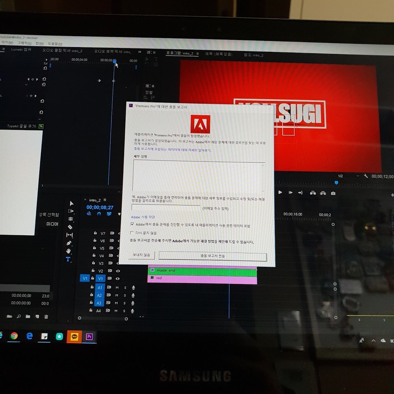The height and width of the screenshot is (394, 394).
Task: Click the '충돌 보고서 전송' button
Action: 213,256
